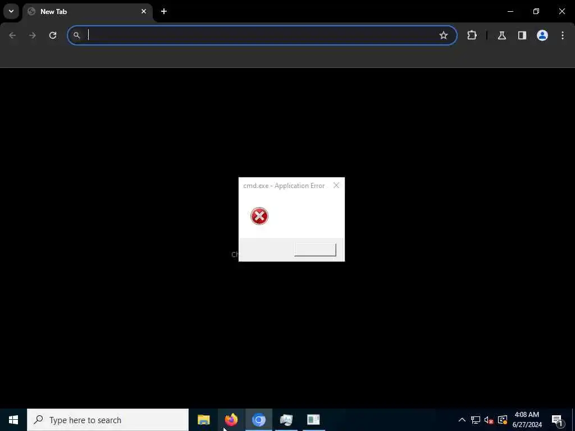Open the tab search dropdown arrow
575x431 pixels.
[x=11, y=11]
